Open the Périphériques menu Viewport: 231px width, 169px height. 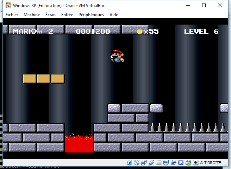91,15
